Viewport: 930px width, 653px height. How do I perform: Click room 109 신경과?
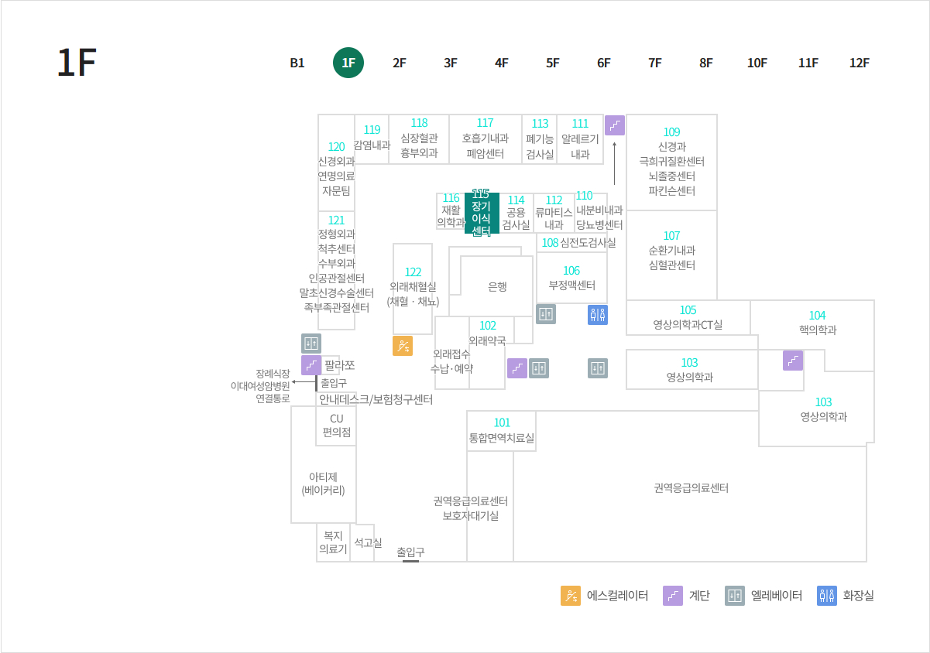[671, 162]
